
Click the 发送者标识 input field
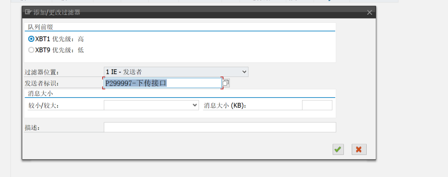(163, 83)
